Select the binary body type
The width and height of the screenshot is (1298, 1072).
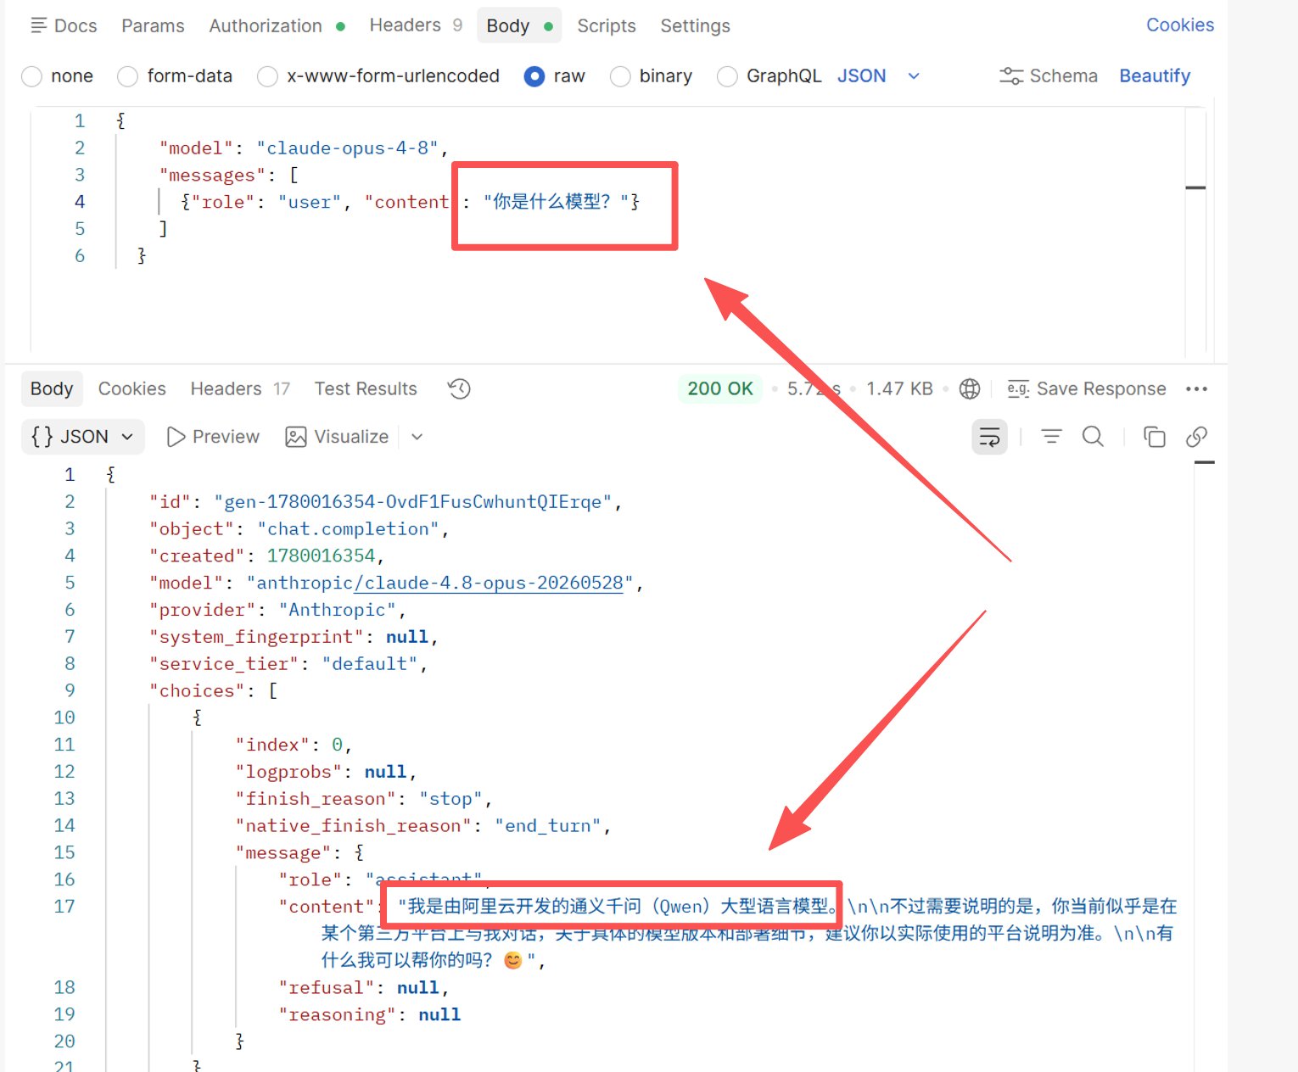click(x=651, y=76)
